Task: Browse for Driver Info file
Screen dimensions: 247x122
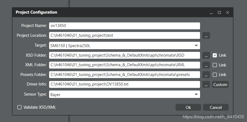Action: (x=206, y=84)
